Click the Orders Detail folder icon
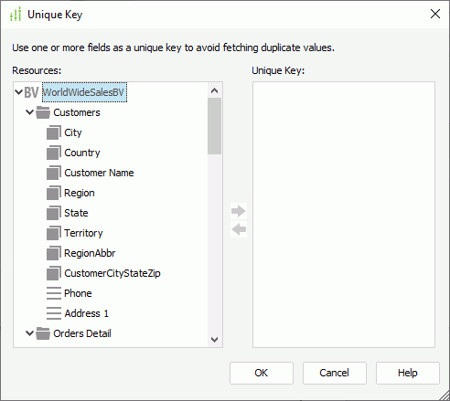This screenshot has height=401, width=450. (43, 333)
